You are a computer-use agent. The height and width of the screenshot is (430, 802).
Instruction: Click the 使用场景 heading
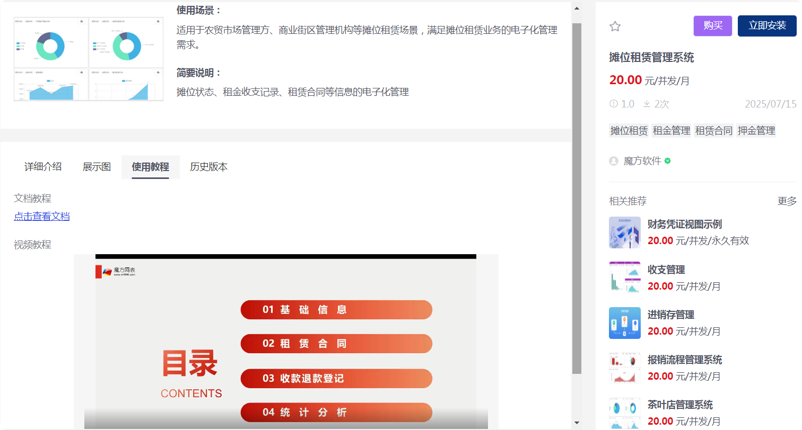(199, 11)
